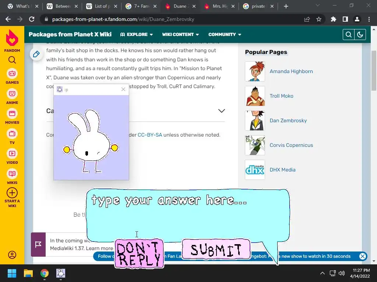Screen dimensions: 377x282
Task: Open the DHX Media page link
Action: pos(282,170)
